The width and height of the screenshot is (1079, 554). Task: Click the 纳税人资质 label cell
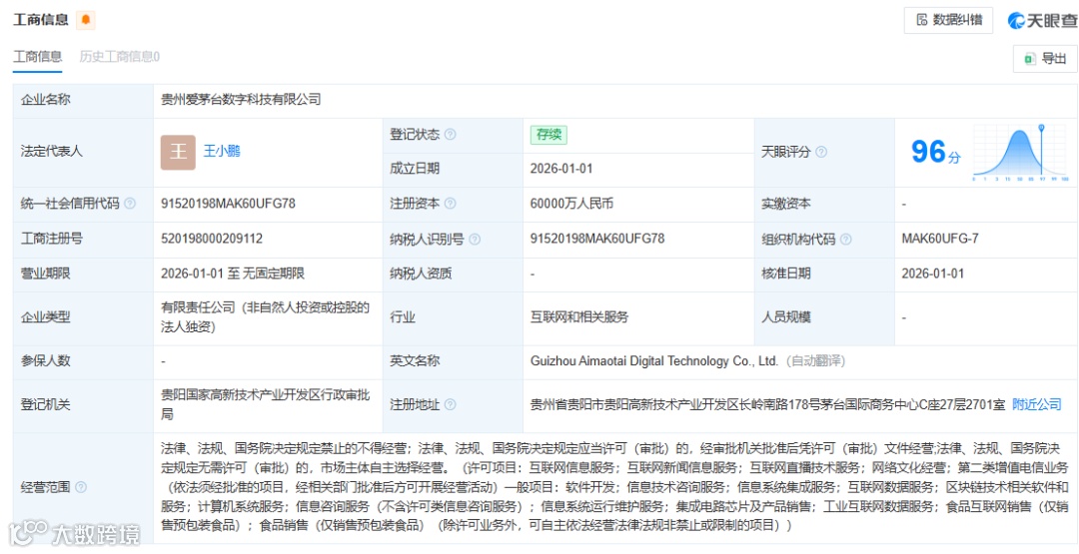pyautogui.click(x=453, y=274)
